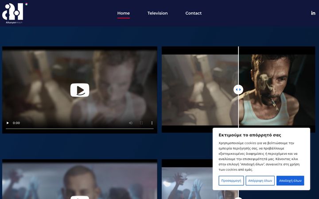The image size is (319, 199).
Task: Open the Contact page
Action: [x=193, y=13]
